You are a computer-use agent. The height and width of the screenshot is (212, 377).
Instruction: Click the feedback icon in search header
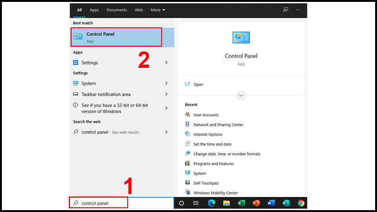(285, 9)
